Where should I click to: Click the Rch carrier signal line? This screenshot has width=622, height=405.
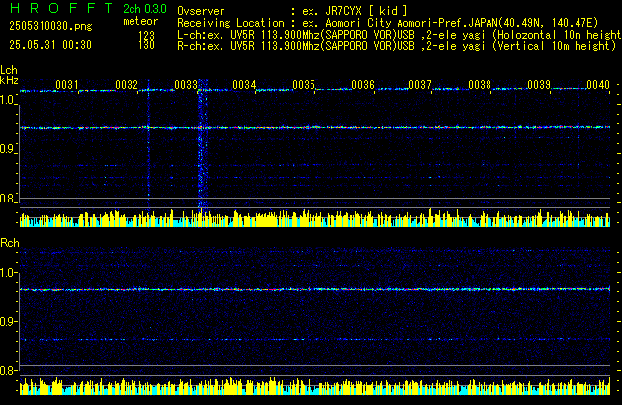click(315, 289)
